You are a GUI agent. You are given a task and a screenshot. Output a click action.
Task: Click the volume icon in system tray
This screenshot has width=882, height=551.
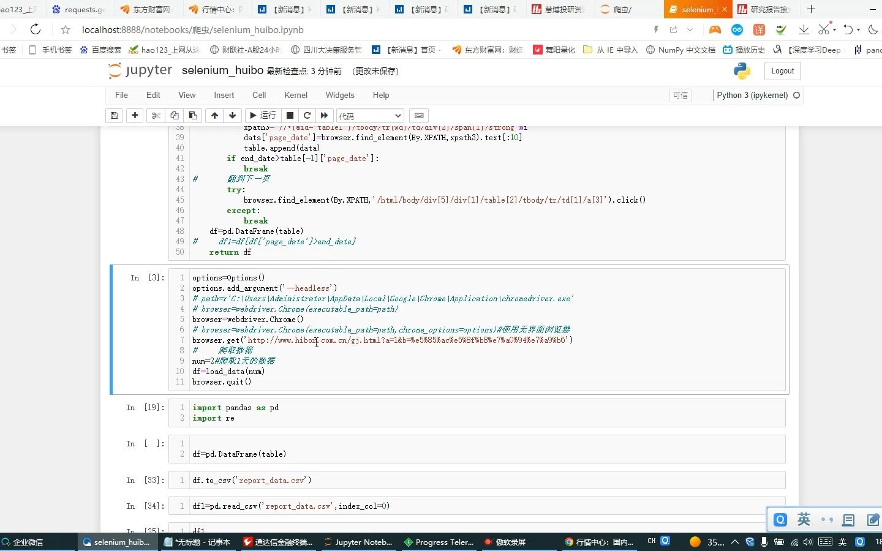[x=808, y=542]
